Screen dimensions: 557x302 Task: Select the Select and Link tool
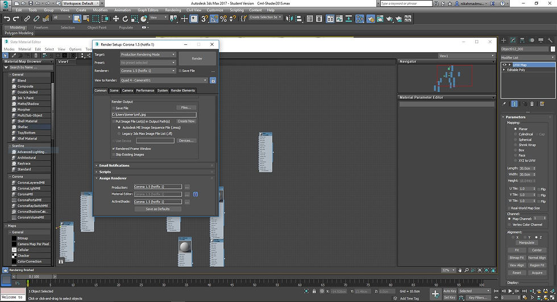(27, 19)
